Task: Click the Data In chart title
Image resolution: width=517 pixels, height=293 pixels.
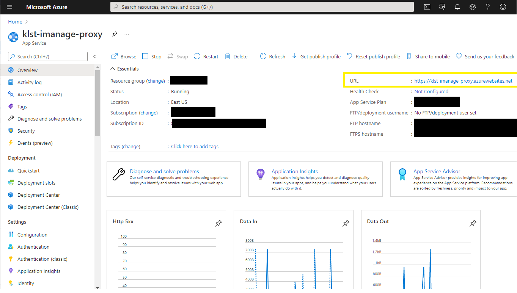Action: pos(249,221)
